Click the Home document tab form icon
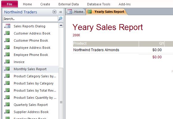Image resolution: width=173 pixels, height=119 pixels. click(x=69, y=11)
